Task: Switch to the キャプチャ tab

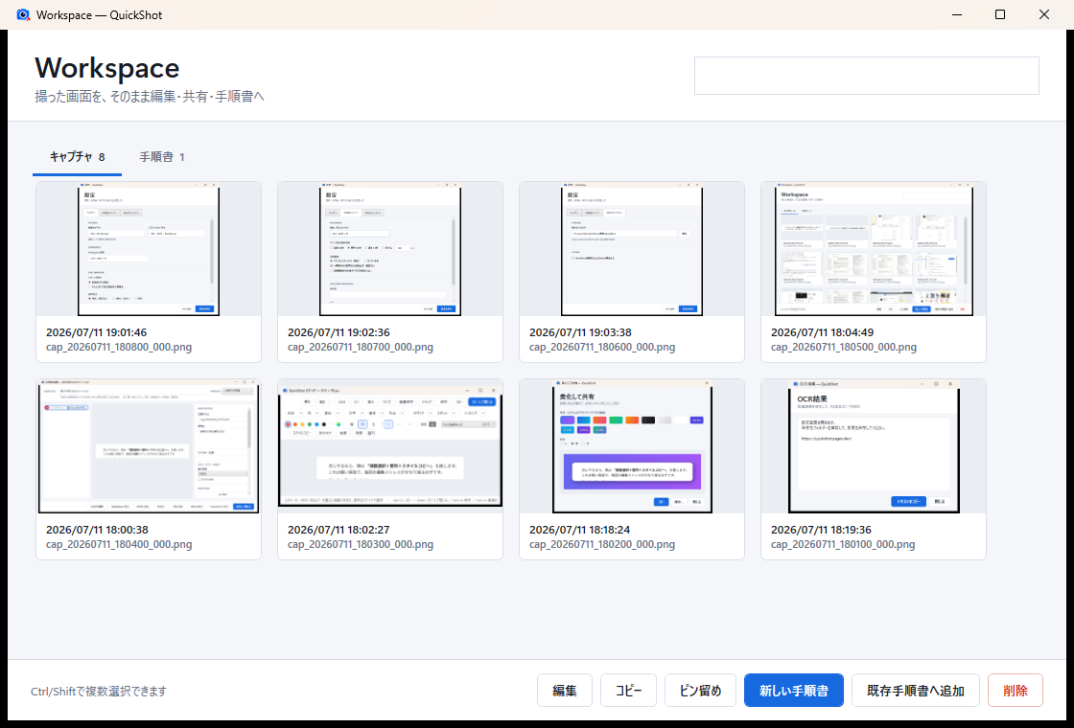Action: tap(78, 157)
